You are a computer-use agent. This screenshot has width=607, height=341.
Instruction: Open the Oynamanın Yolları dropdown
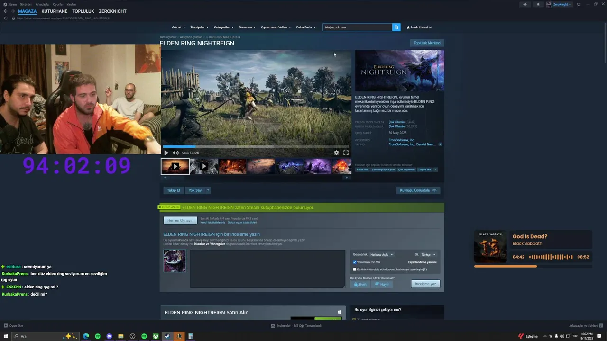[x=276, y=27]
